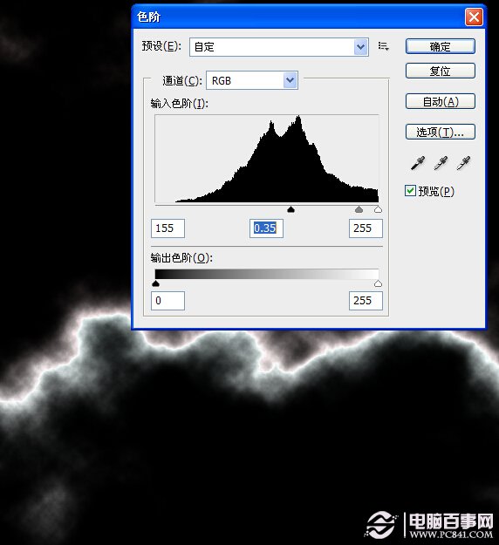Focus the output level field showing 0
The image size is (499, 545).
point(167,301)
